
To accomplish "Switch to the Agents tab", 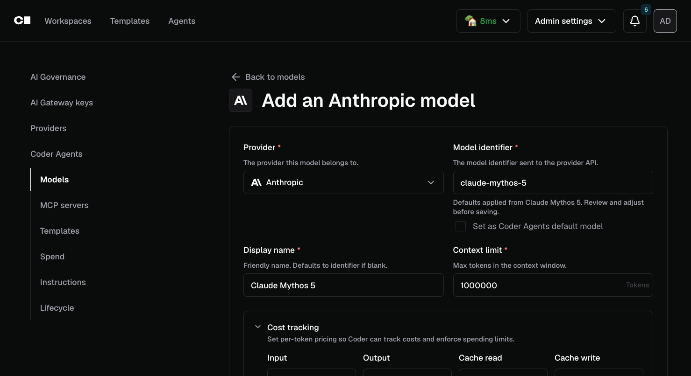I will [182, 21].
